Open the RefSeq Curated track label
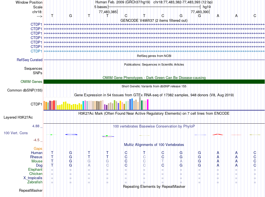Screen dimensions: 265x197 click(x=30, y=60)
